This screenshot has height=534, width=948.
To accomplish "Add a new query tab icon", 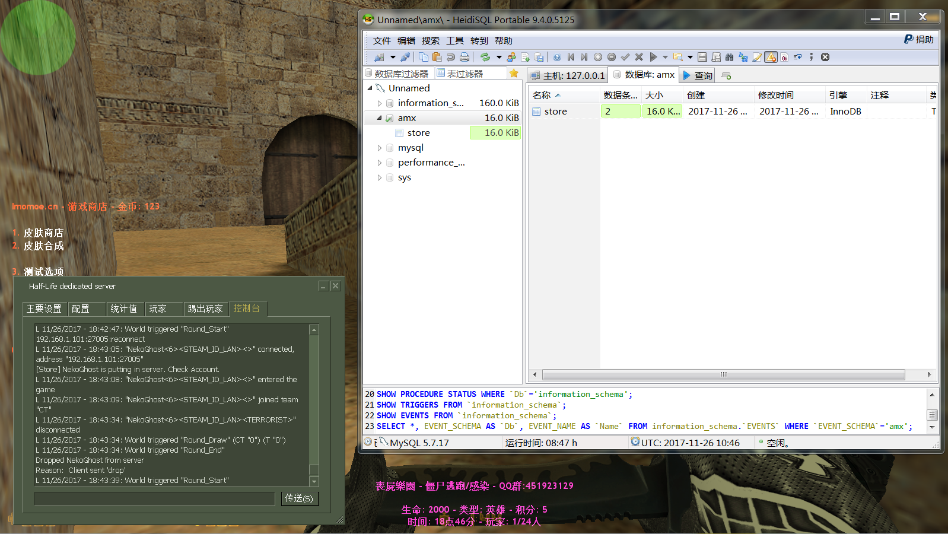I will tap(726, 75).
